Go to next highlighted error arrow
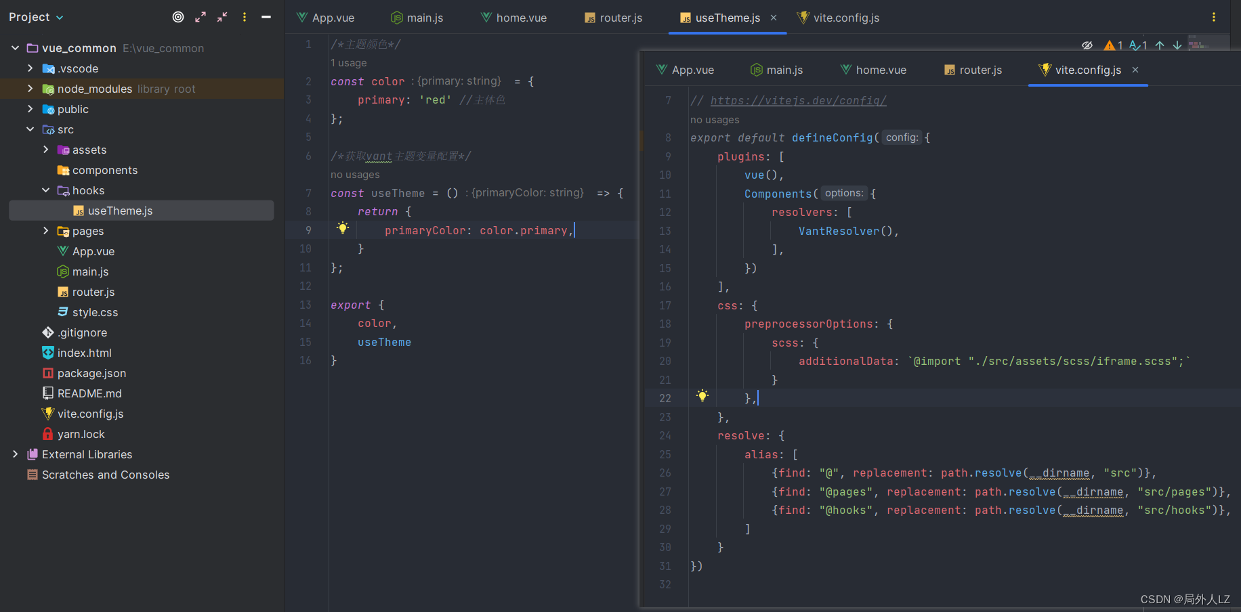The height and width of the screenshot is (612, 1241). click(x=1177, y=45)
